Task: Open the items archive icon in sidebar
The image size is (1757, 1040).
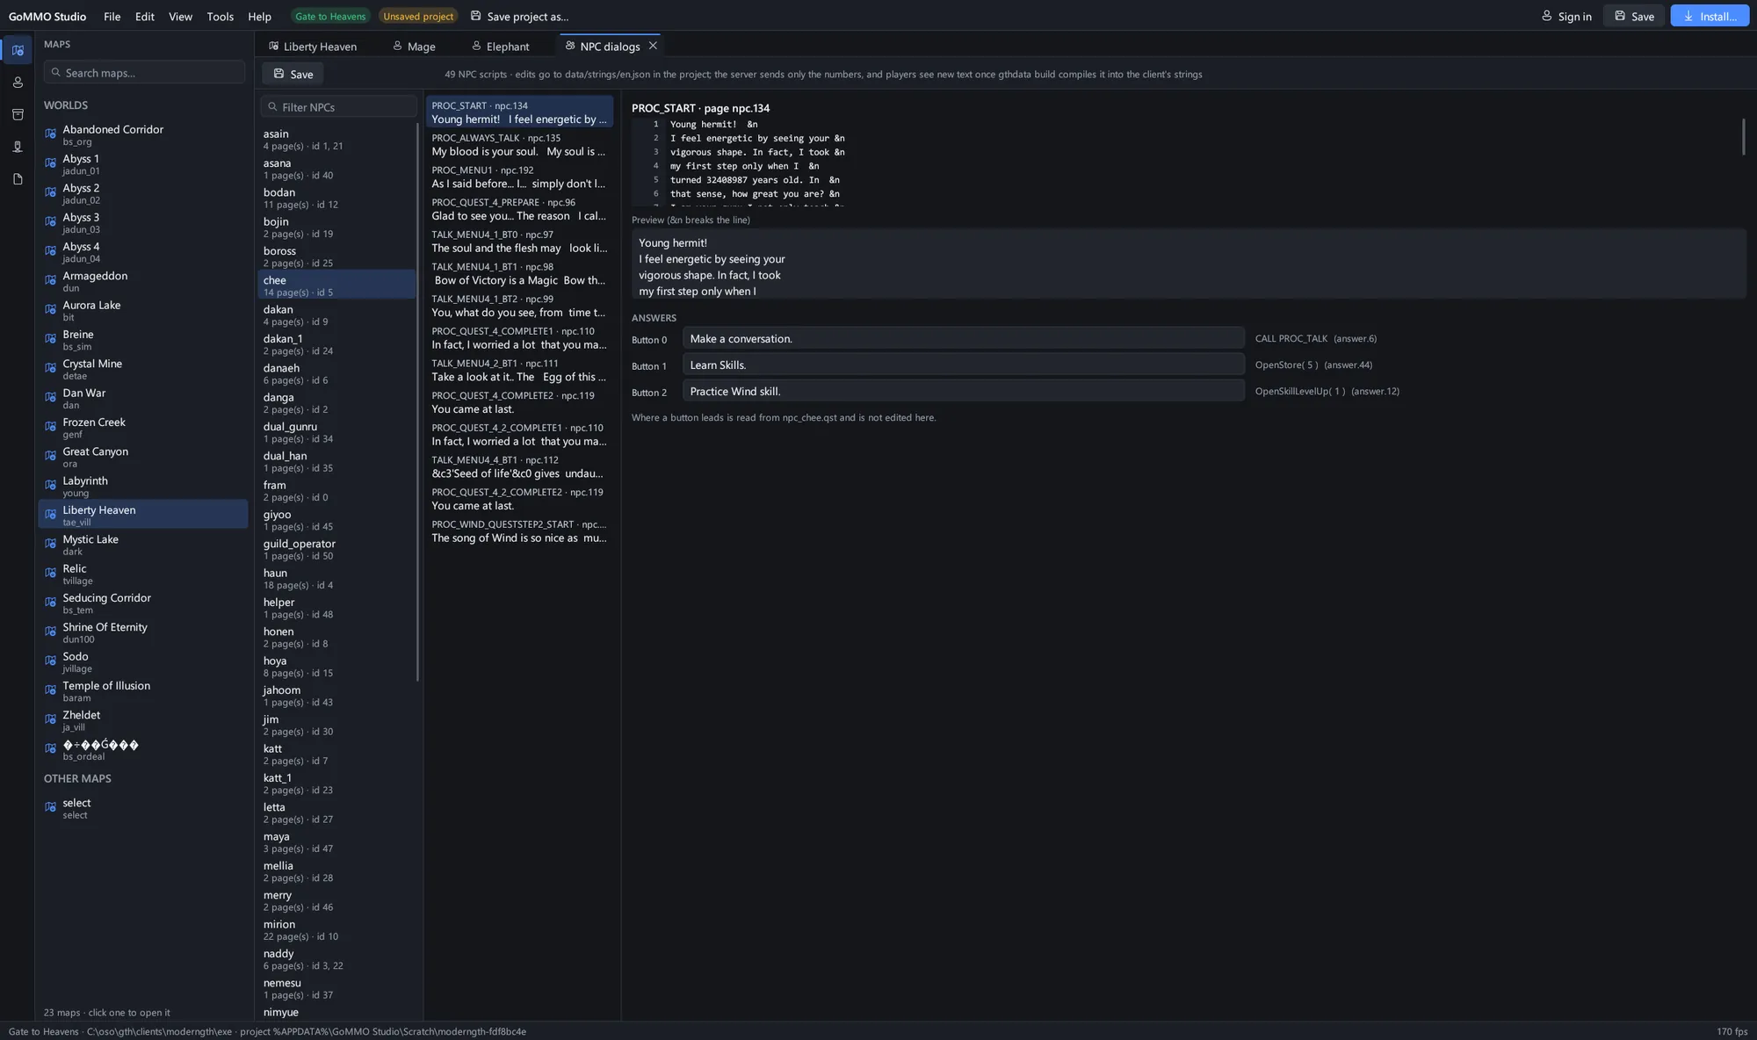Action: click(18, 114)
